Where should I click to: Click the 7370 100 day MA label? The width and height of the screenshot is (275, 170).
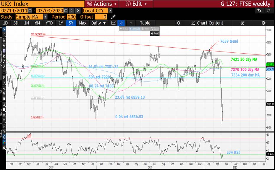pyautogui.click(x=245, y=70)
